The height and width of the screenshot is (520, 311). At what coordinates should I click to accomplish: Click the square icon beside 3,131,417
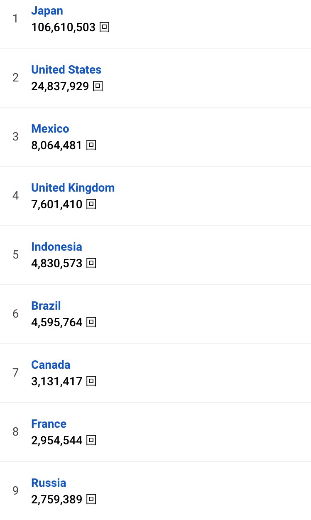coord(91,382)
